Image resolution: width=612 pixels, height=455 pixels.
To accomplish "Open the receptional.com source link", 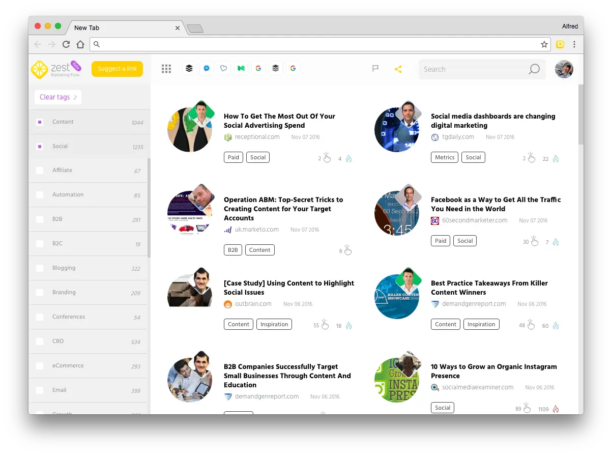I will (257, 137).
